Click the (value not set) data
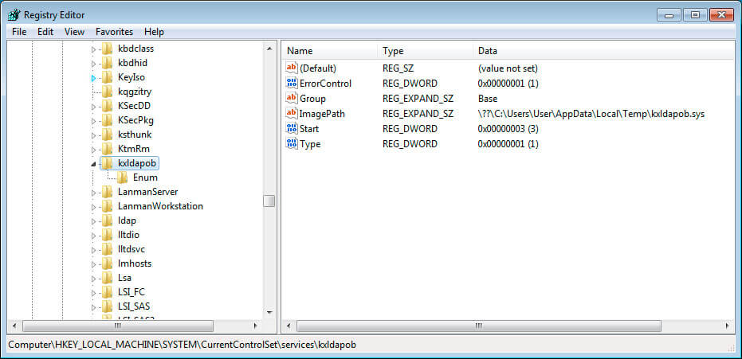This screenshot has height=359, width=742. coord(508,68)
